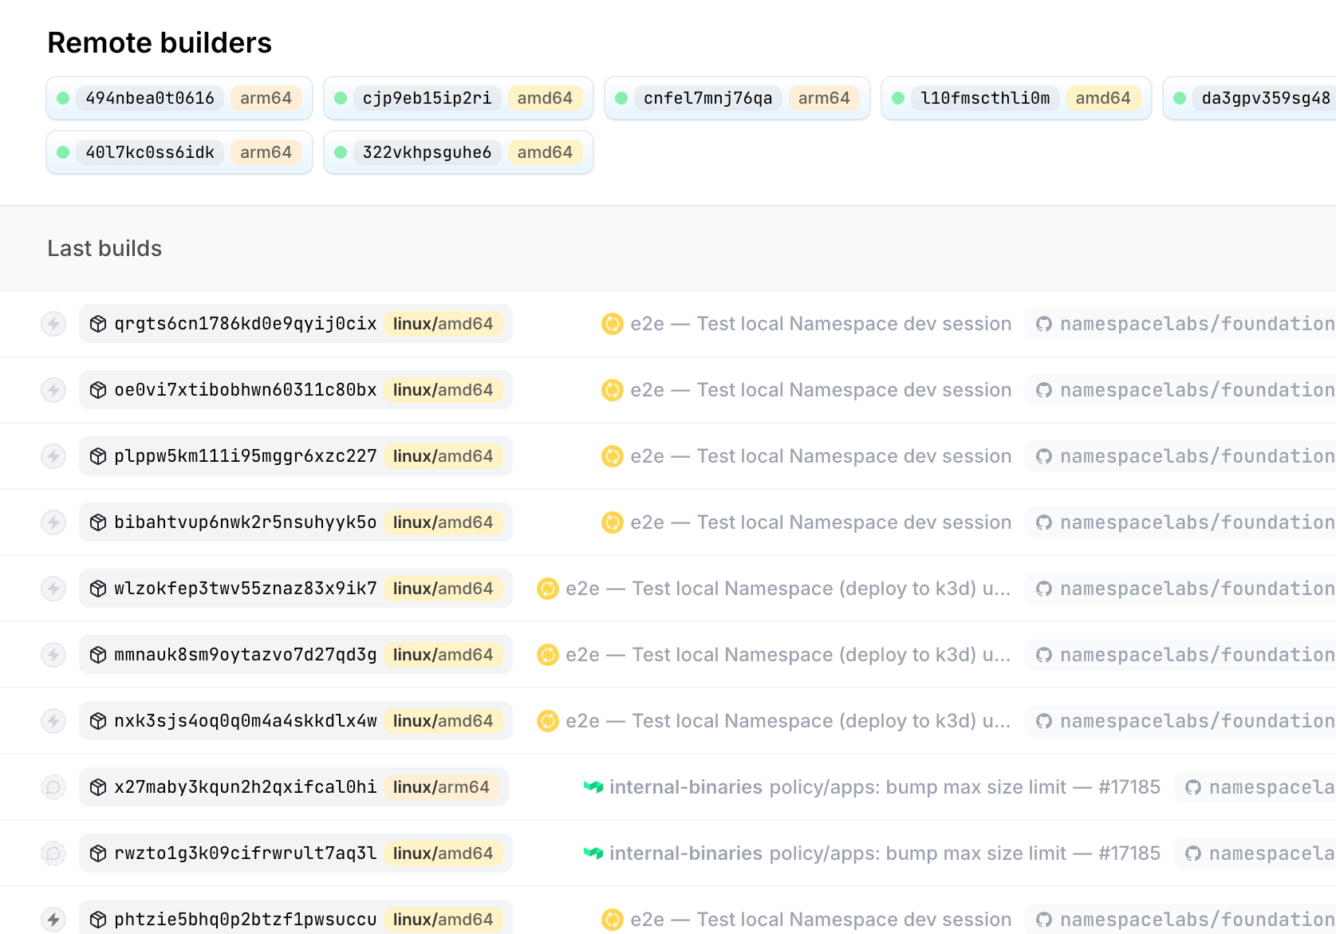Image resolution: width=1336 pixels, height=934 pixels.
Task: Click lightning icon for build qrgts6cn1786kd0e9qyij0cix
Action: [53, 324]
